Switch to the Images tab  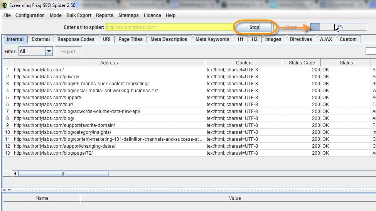tap(273, 39)
